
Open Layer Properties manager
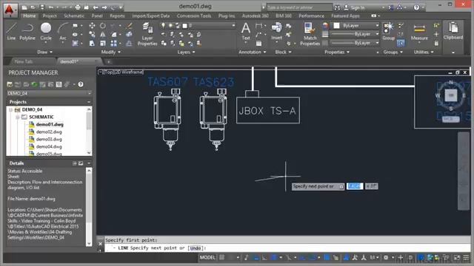(147, 34)
